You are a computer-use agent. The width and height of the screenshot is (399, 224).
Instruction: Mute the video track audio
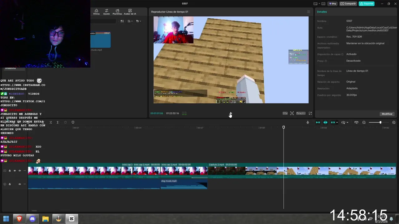tap(20, 170)
